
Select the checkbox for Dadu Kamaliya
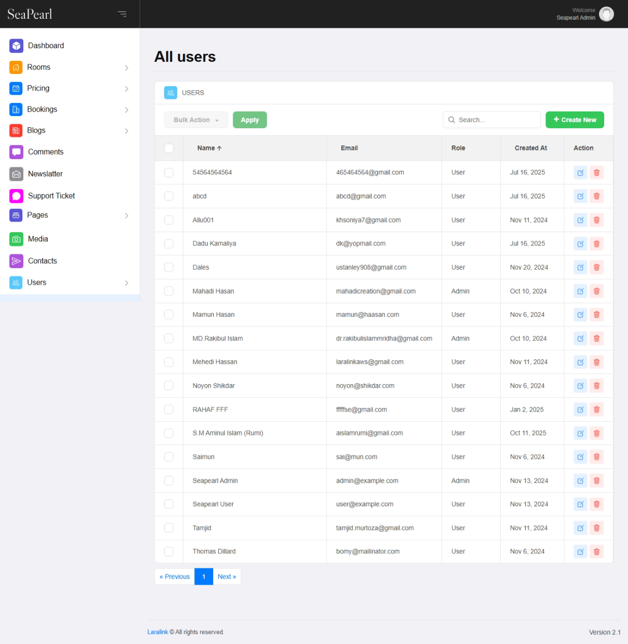[169, 244]
